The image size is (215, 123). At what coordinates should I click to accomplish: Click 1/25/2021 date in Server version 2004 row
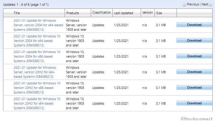[x=121, y=25]
